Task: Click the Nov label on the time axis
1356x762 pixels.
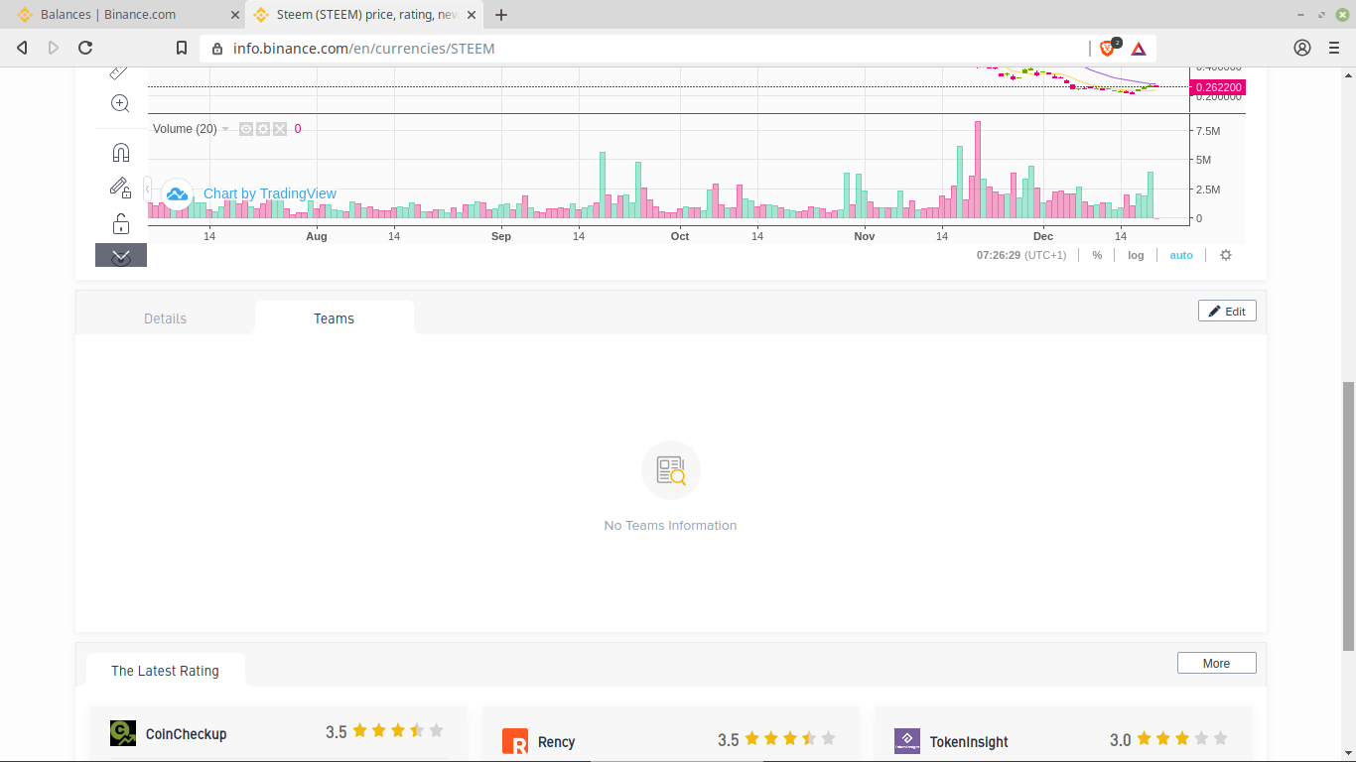Action: click(865, 236)
